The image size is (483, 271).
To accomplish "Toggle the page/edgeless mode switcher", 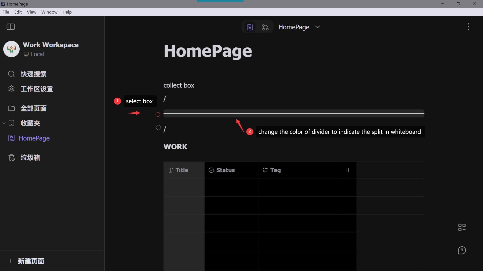I will (x=250, y=27).
